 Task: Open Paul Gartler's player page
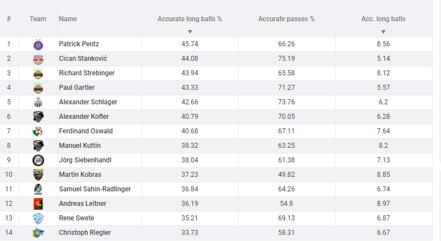click(77, 88)
